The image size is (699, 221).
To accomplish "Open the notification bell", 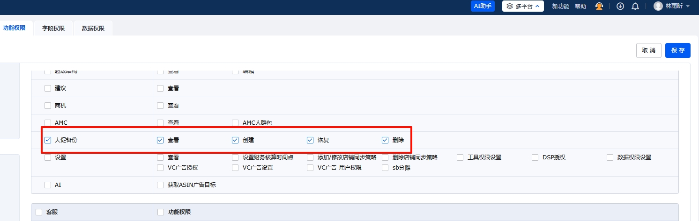I will (x=635, y=6).
